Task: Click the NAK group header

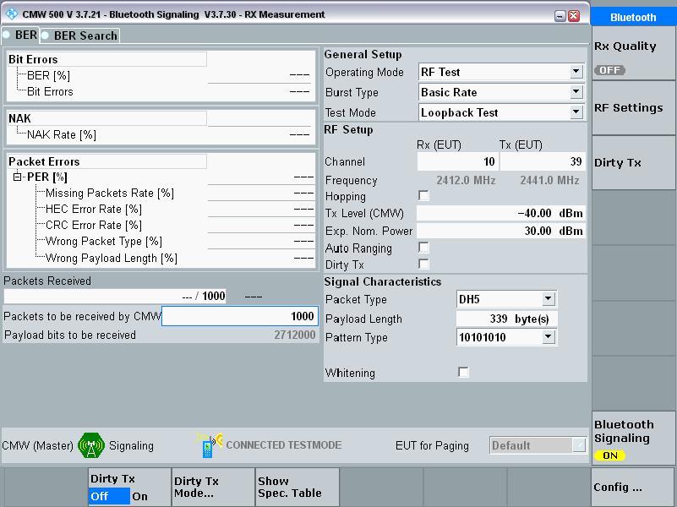Action: 107,118
